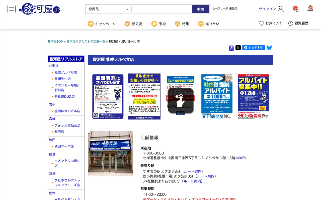This screenshot has height=200, width=321.
Task: Share via the purple S icon
Action: (x=231, y=48)
